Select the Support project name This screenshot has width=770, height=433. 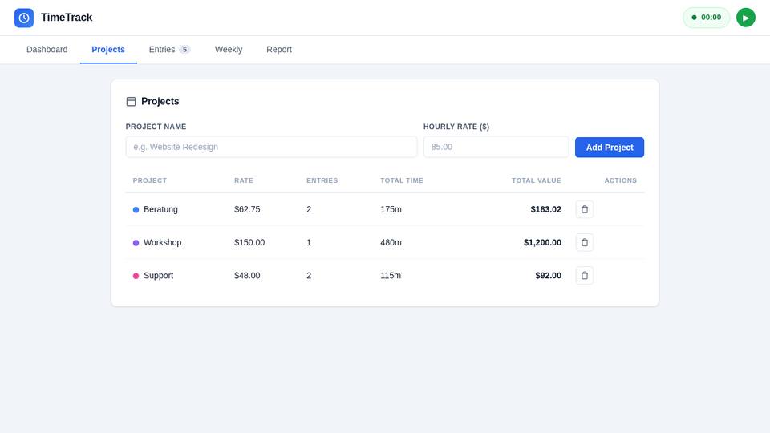click(159, 276)
